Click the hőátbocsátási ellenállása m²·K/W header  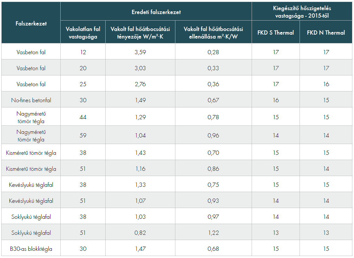click(x=213, y=32)
